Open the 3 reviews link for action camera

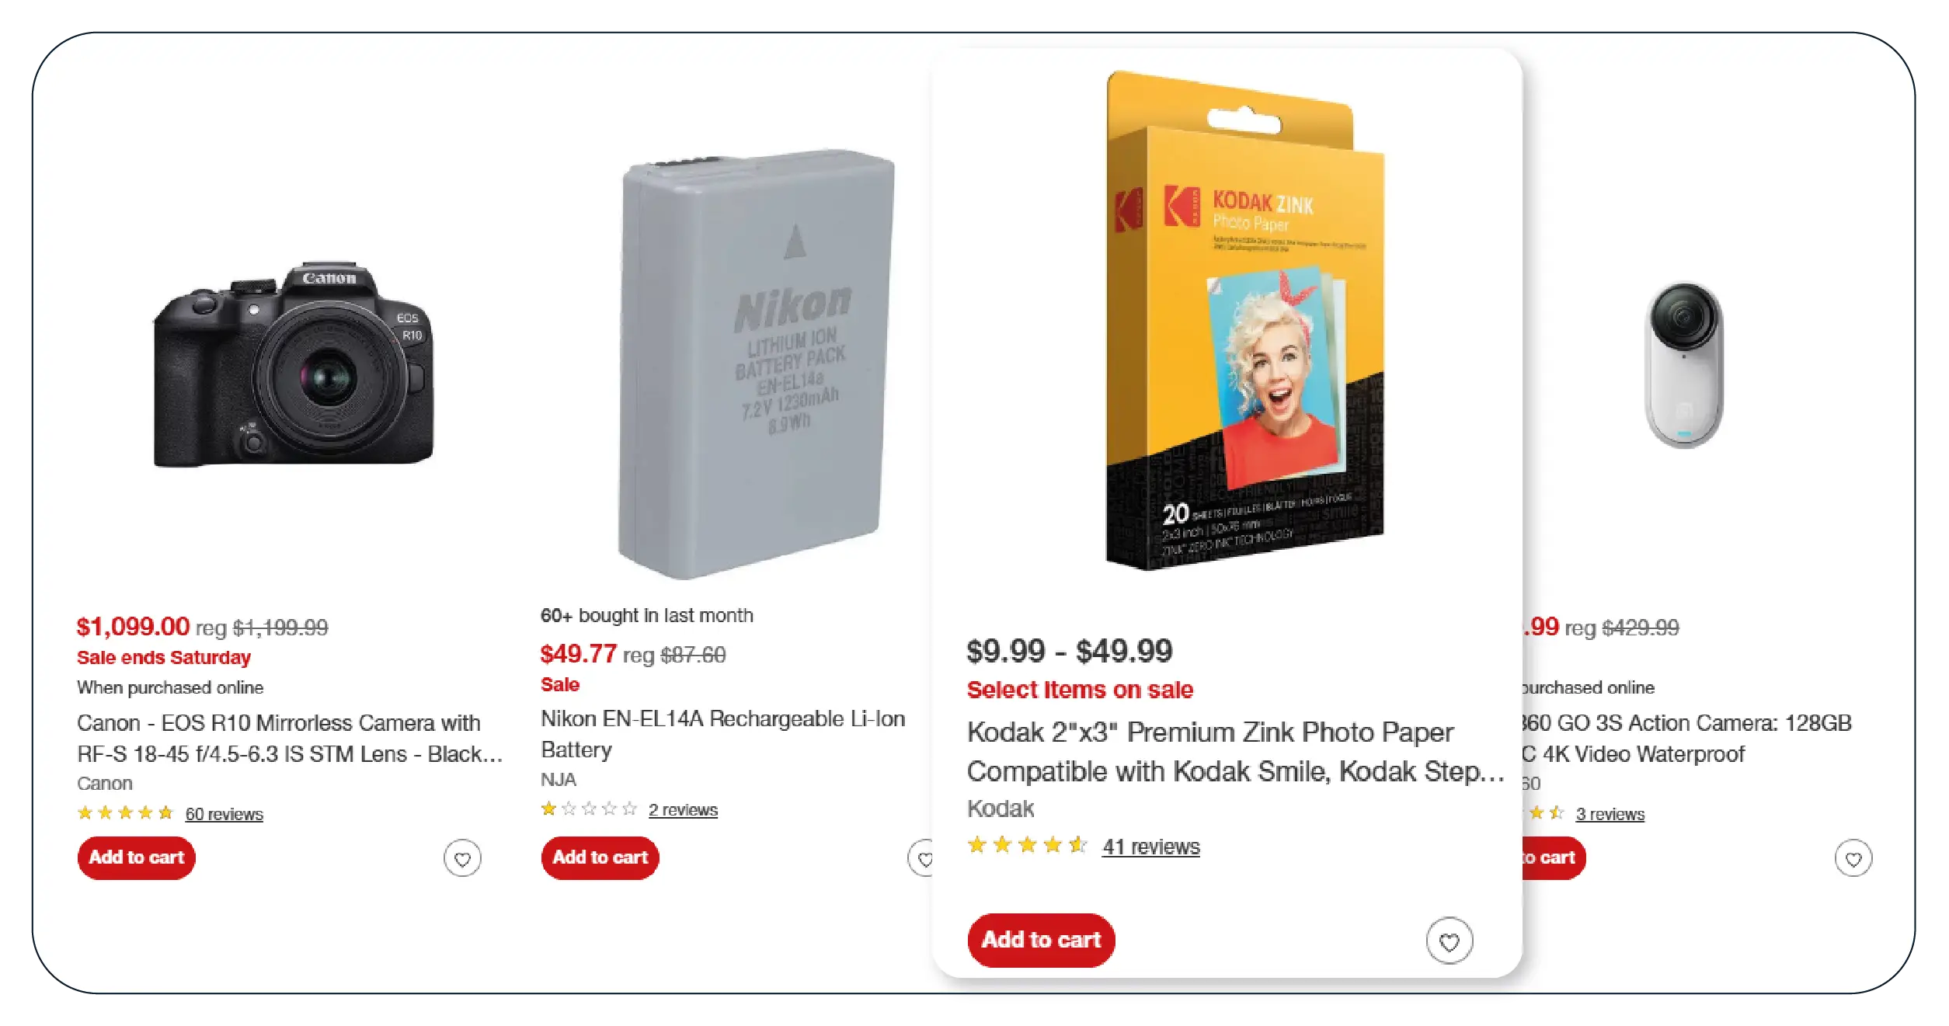[x=1610, y=814]
